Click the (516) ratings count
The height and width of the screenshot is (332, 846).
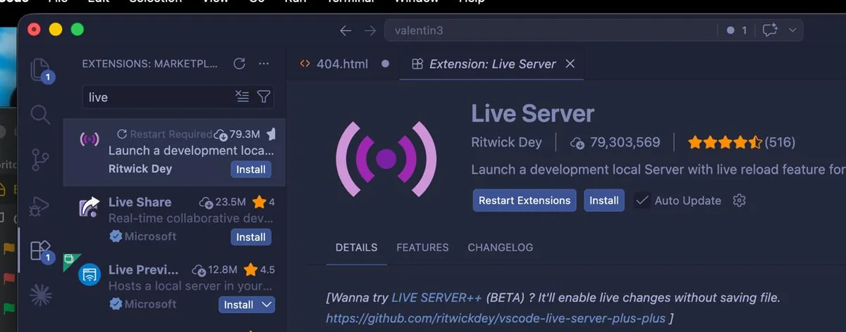[x=780, y=142]
